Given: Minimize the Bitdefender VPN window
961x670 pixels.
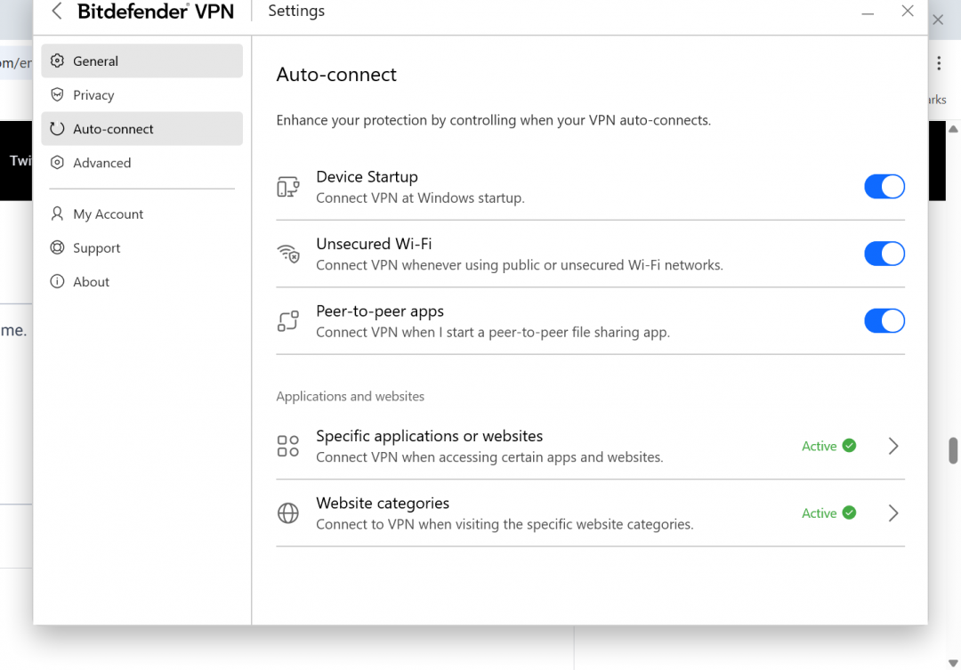Looking at the screenshot, I should pos(868,12).
